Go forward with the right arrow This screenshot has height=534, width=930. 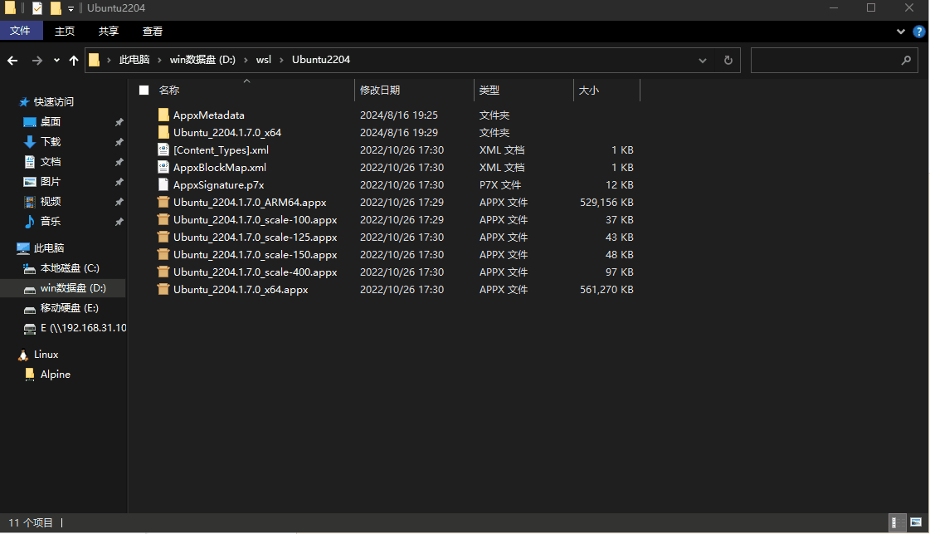click(x=37, y=60)
